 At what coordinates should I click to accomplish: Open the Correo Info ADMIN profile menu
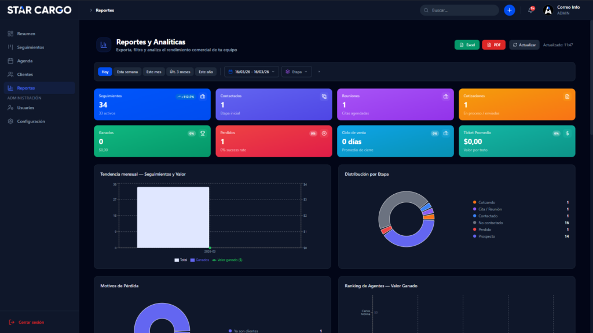(x=562, y=10)
